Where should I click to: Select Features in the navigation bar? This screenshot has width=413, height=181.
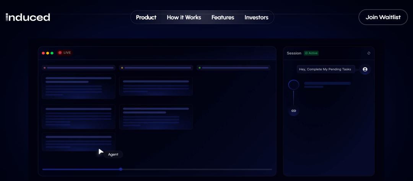[223, 17]
